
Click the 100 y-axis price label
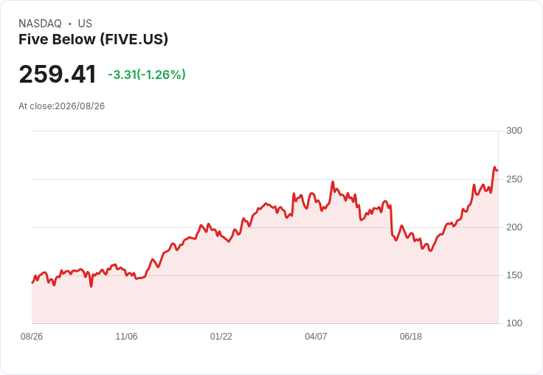[x=514, y=323]
